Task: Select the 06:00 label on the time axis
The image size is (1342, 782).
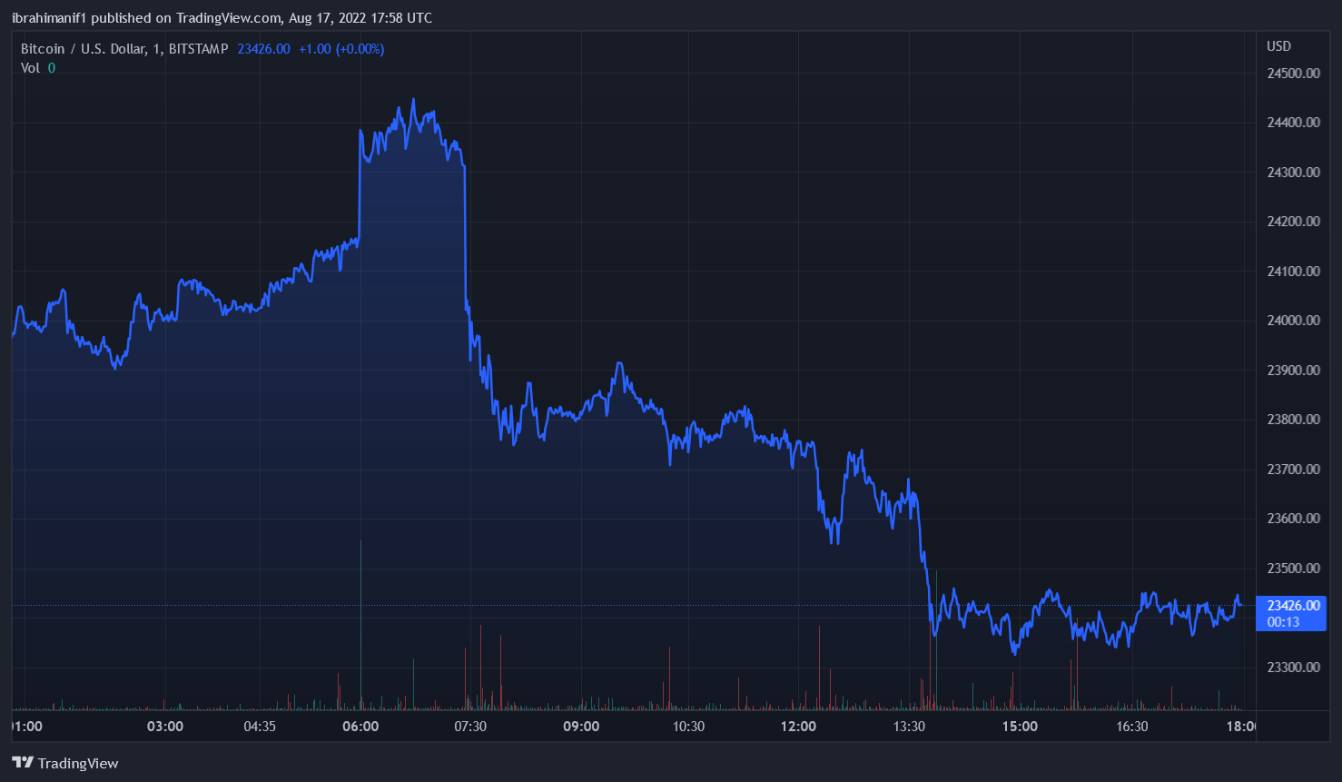Action: [361, 727]
